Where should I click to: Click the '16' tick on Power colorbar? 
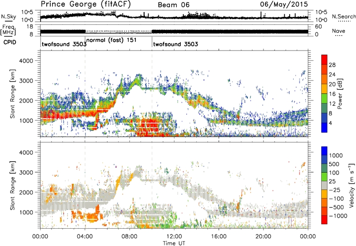click(x=332, y=94)
